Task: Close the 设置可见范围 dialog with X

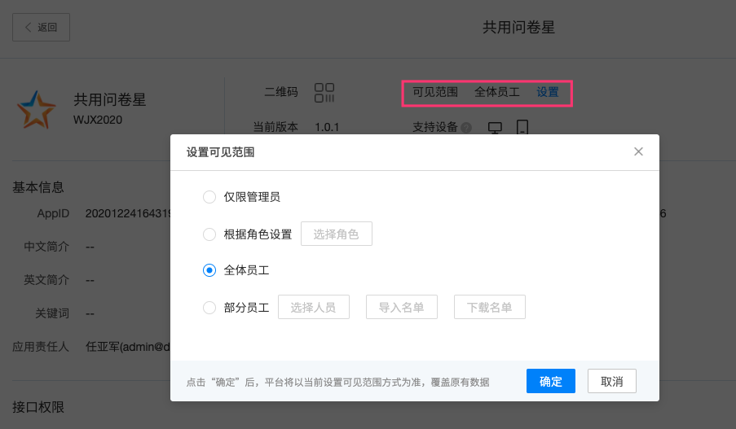Action: tap(638, 151)
